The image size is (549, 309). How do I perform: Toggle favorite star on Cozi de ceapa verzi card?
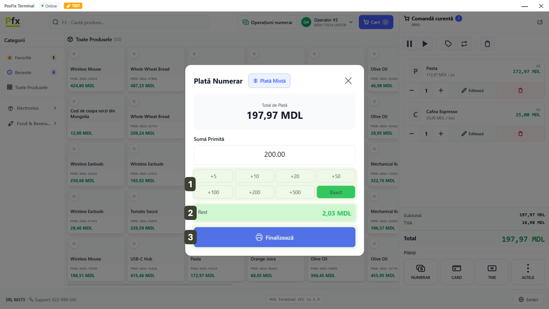74,101
